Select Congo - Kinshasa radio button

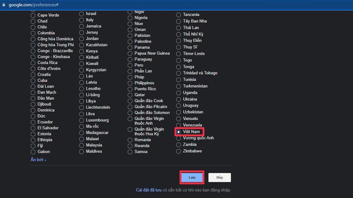33,57
